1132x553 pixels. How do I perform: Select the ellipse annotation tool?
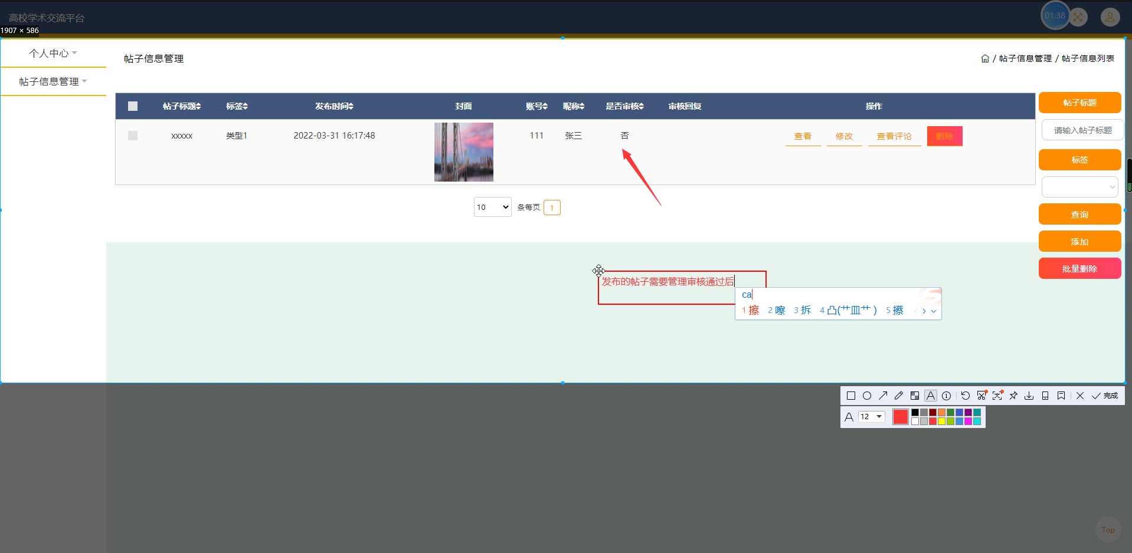pyautogui.click(x=867, y=396)
